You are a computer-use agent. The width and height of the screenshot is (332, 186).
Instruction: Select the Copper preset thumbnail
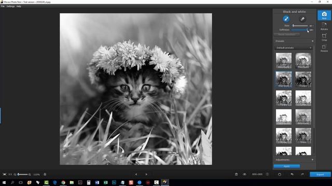[x=303, y=79]
